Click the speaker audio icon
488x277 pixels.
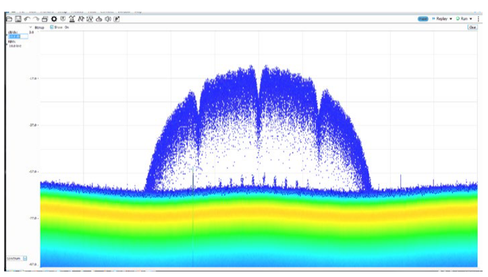[108, 19]
